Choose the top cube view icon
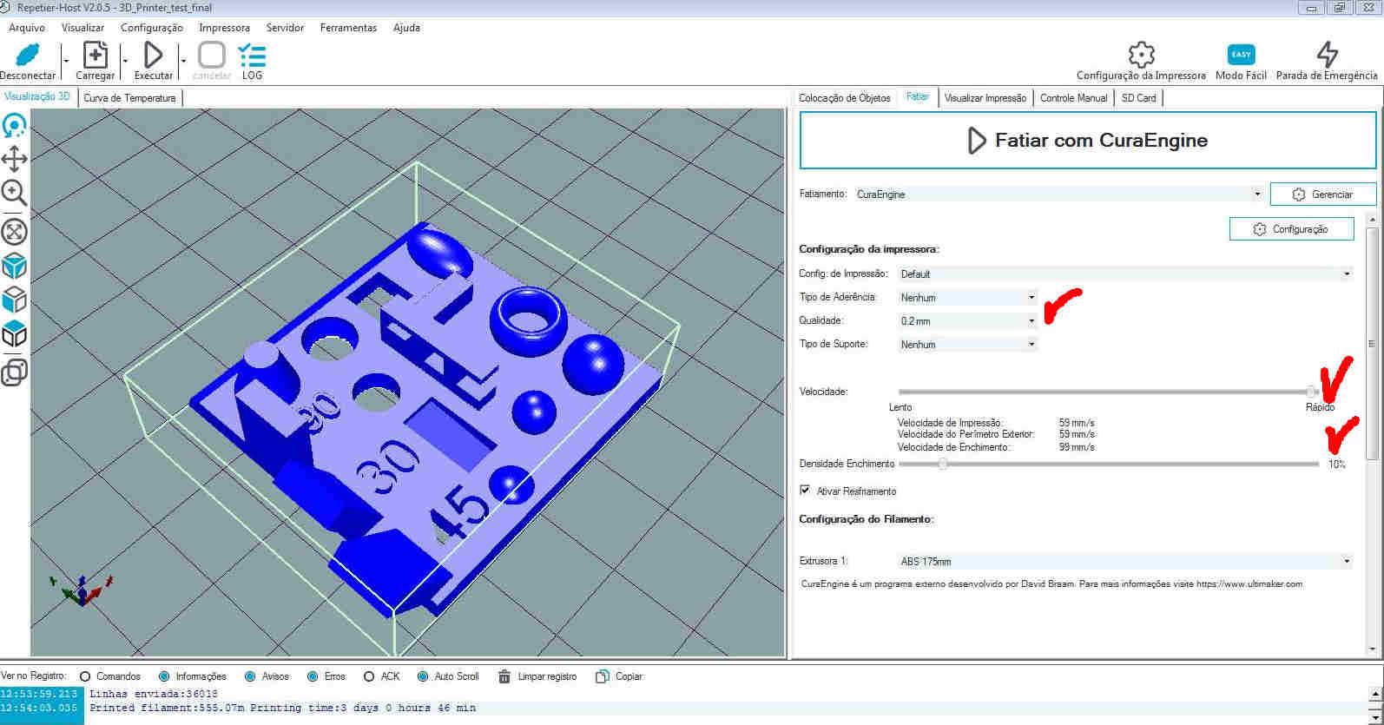The height and width of the screenshot is (725, 1384). [x=14, y=333]
